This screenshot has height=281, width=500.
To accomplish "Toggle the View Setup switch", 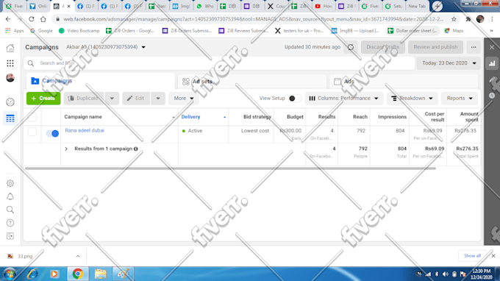I will pyautogui.click(x=294, y=99).
